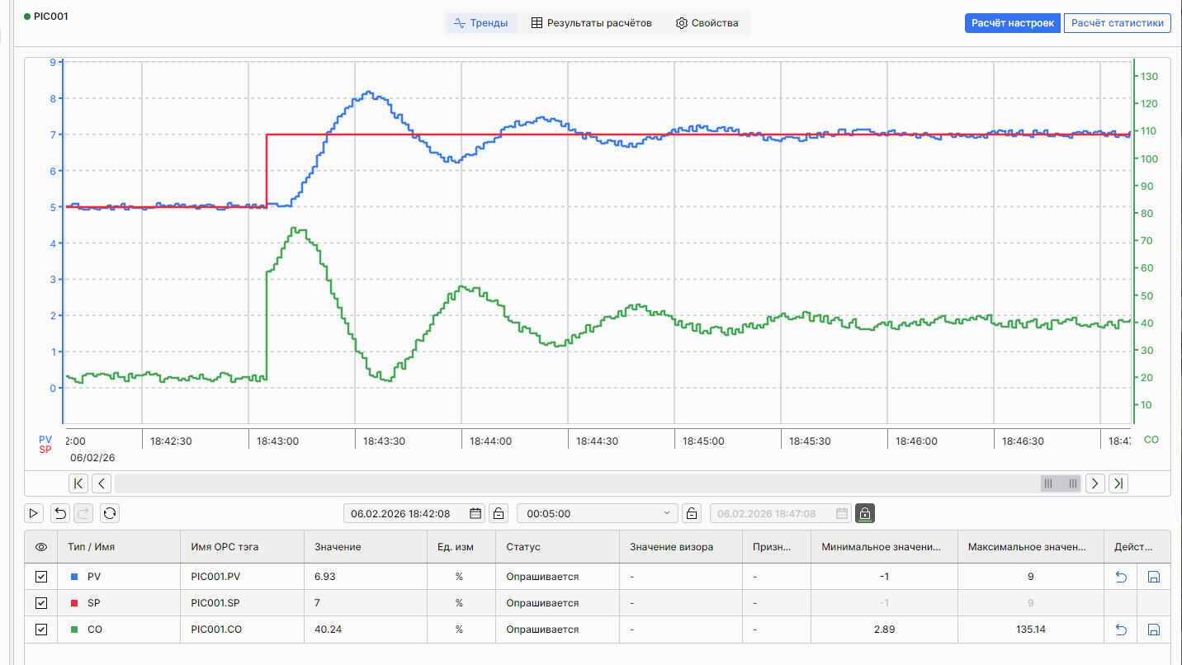
Task: Click the Расчёт статистики button
Action: [1117, 23]
